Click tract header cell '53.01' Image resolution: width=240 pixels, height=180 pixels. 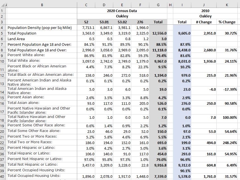coord(104,22)
